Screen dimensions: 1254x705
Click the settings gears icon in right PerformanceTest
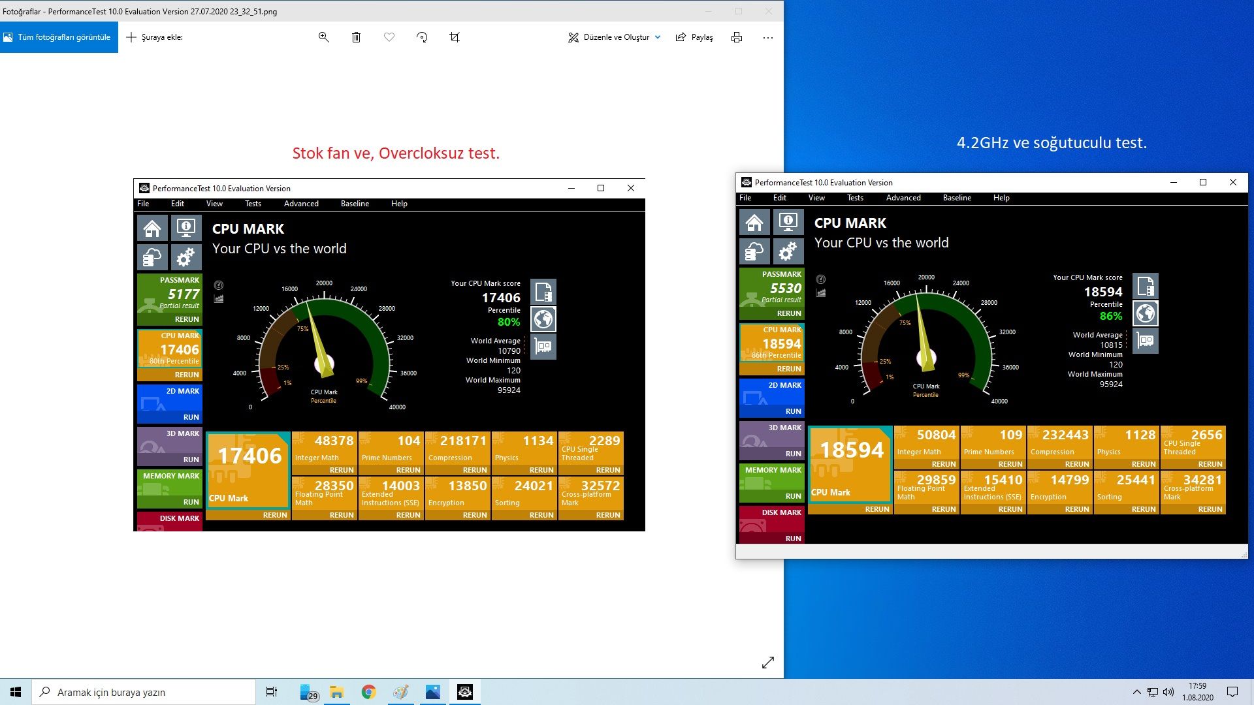point(788,251)
